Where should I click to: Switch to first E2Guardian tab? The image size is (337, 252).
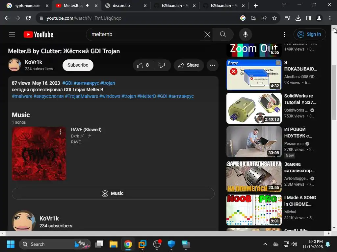pos(175,6)
